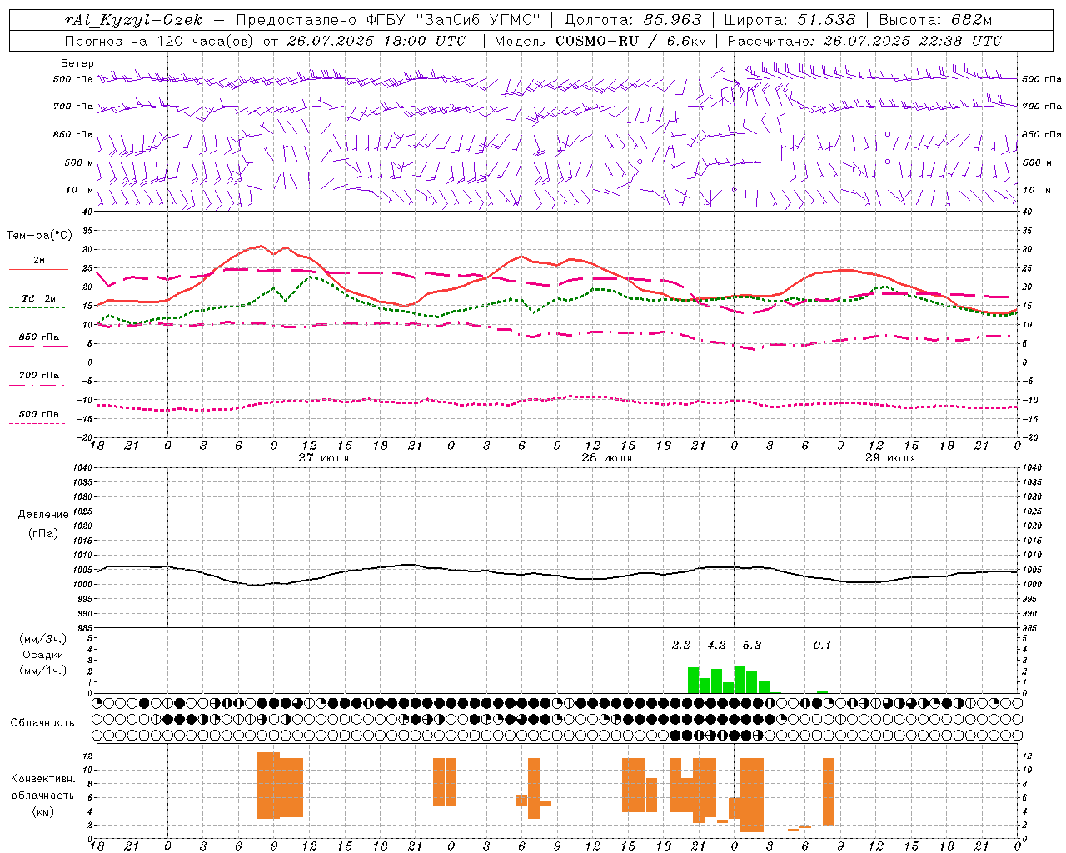The image size is (1066, 853).
Task: Click the computed time Рассчитано: 26.07.2025 22:38 UTC
Action: tap(864, 41)
